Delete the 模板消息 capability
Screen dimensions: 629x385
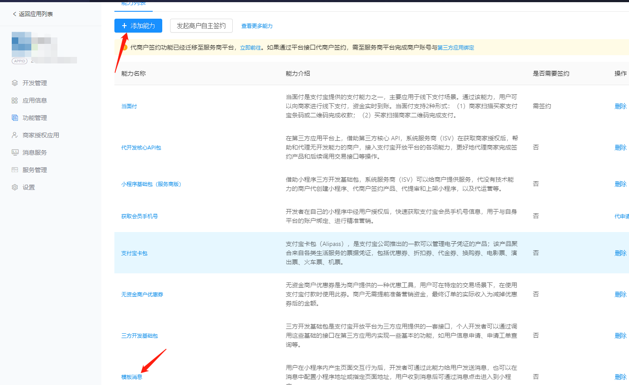621,377
